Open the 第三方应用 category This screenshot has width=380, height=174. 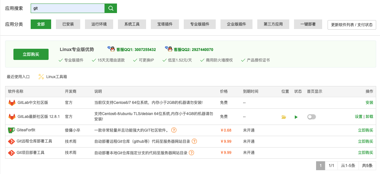[x=273, y=24]
